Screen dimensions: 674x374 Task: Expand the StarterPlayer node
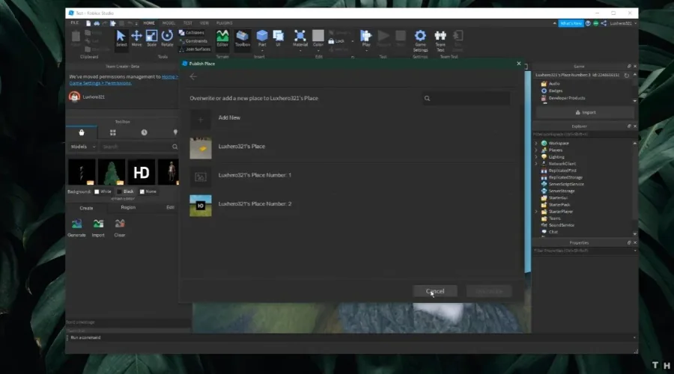(536, 212)
